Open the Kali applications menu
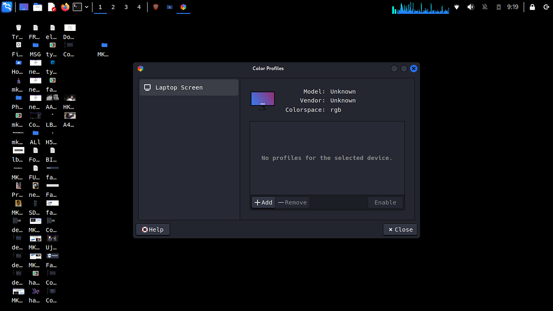553x311 pixels. [x=7, y=7]
